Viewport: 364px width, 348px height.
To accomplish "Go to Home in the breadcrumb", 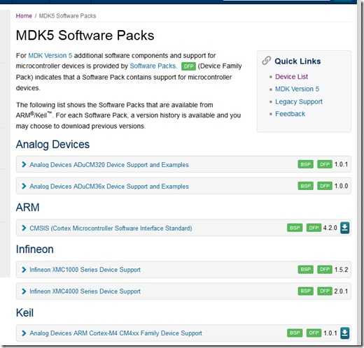I will pyautogui.click(x=24, y=16).
